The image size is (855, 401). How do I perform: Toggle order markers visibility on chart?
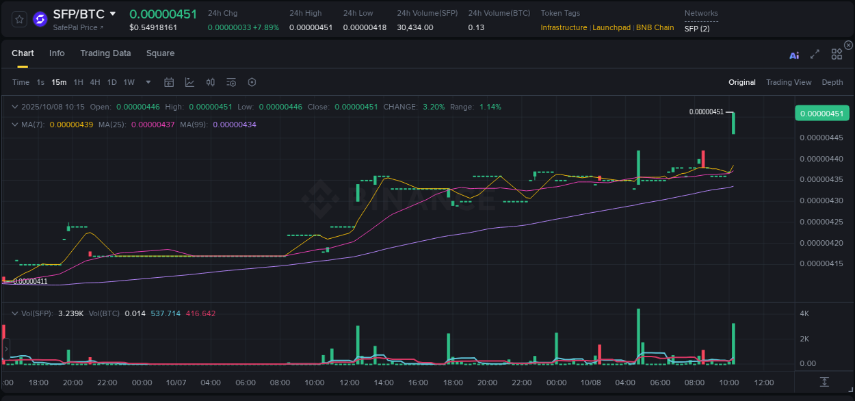[x=231, y=82]
